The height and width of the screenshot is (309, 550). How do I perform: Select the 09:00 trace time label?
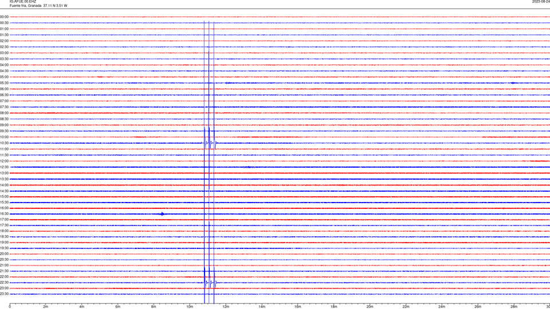coord(4,125)
